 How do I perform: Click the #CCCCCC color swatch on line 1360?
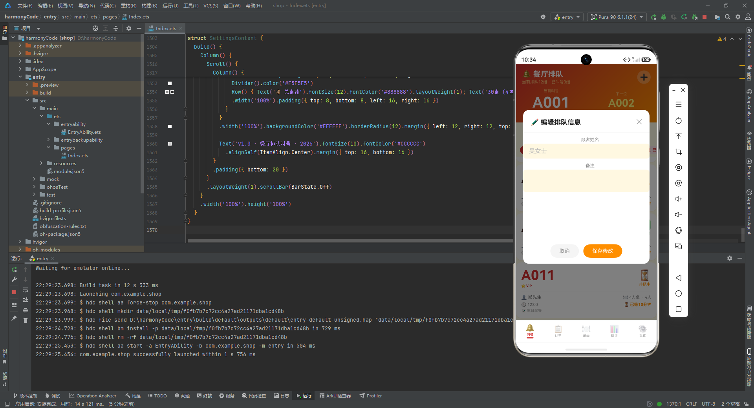(170, 144)
